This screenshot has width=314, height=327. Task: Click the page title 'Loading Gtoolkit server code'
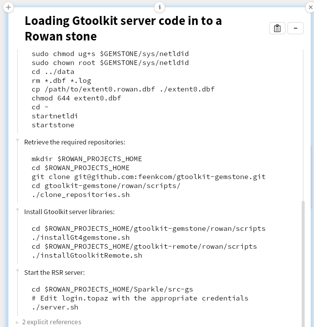(123, 28)
